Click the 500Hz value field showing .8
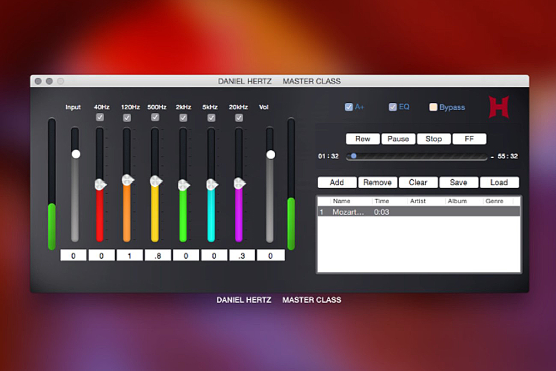Image resolution: width=556 pixels, height=371 pixels. click(x=158, y=255)
